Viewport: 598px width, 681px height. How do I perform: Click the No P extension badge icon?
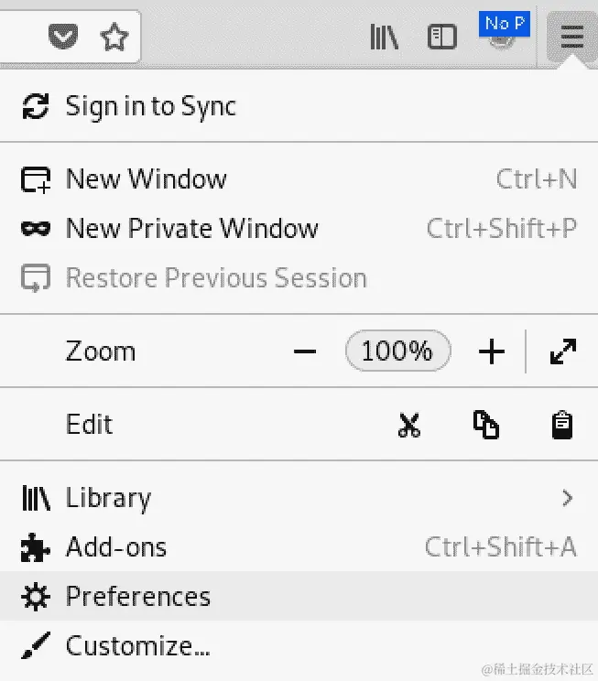pyautogui.click(x=504, y=29)
